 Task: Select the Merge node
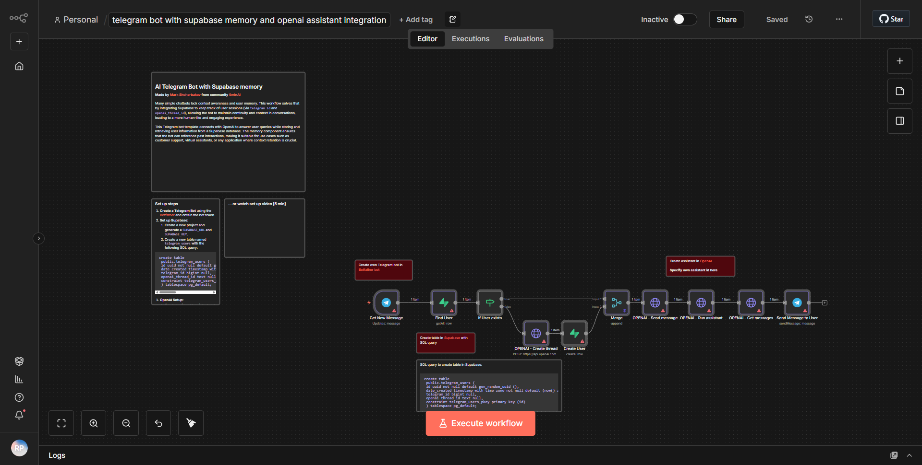point(617,302)
